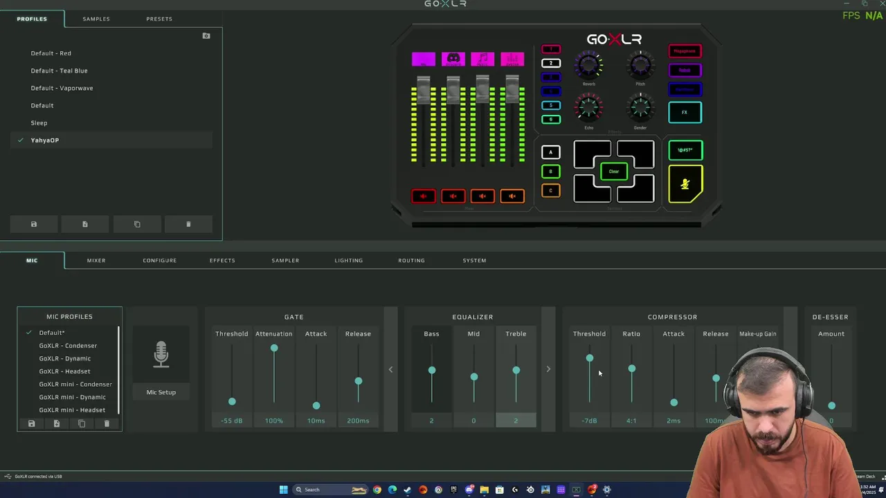This screenshot has height=498, width=886.
Task: Create a new mic profile
Action: [57, 423]
